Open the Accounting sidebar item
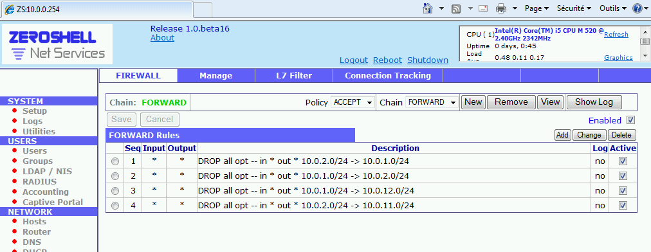 (45, 192)
